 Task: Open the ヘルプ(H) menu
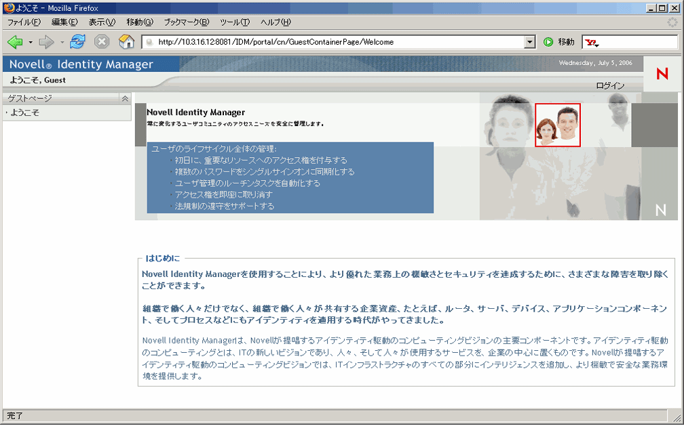[x=275, y=22]
